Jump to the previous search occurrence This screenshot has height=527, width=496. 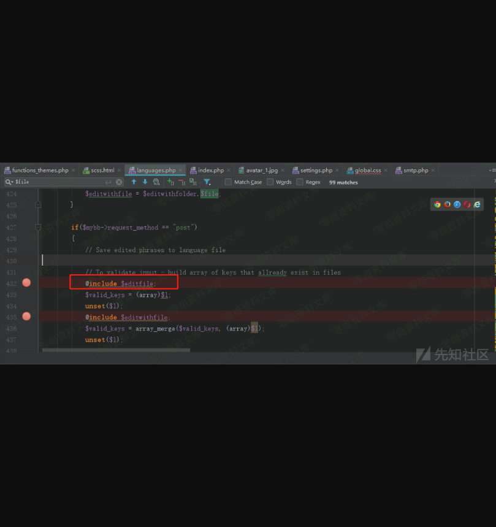[x=134, y=182]
